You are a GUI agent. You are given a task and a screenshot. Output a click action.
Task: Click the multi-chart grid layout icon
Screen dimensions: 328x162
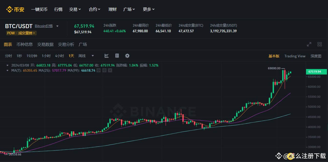(x=320, y=44)
